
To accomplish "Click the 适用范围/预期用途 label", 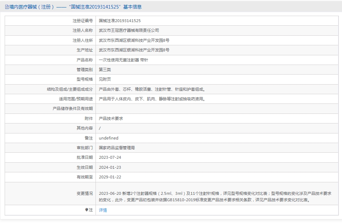I will click(x=76, y=99).
